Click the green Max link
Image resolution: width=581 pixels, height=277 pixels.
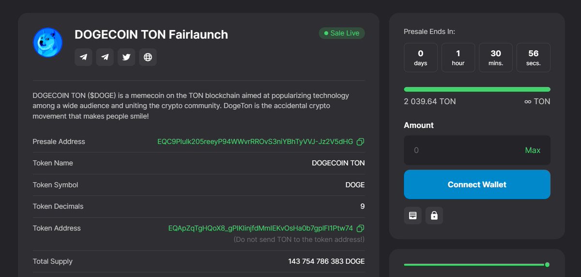click(x=533, y=150)
